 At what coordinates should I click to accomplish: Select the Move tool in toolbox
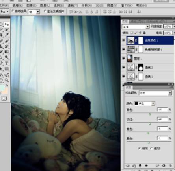tap(6, 24)
